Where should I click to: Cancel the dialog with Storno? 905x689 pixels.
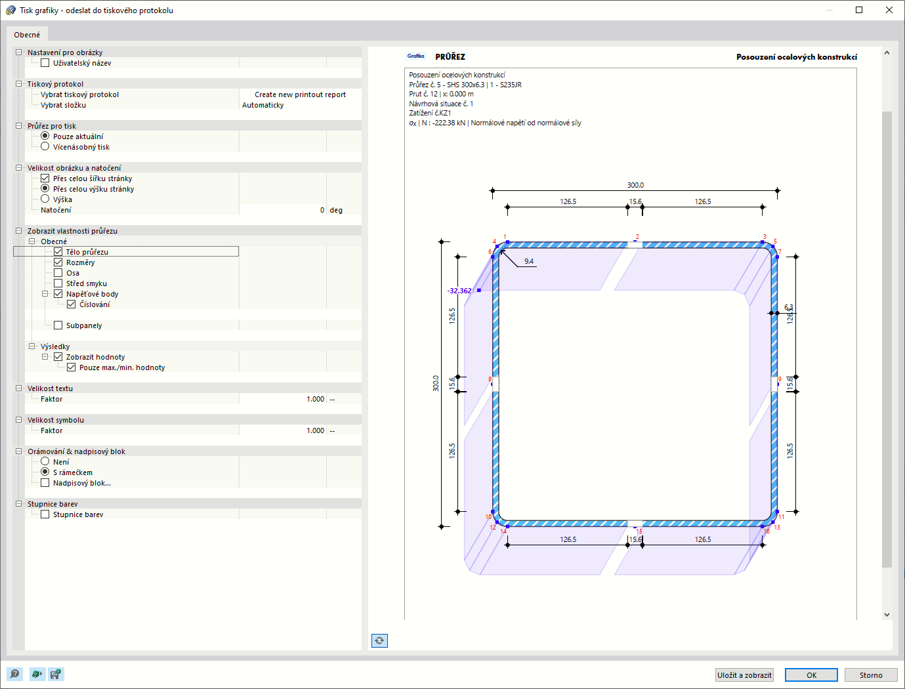click(871, 675)
